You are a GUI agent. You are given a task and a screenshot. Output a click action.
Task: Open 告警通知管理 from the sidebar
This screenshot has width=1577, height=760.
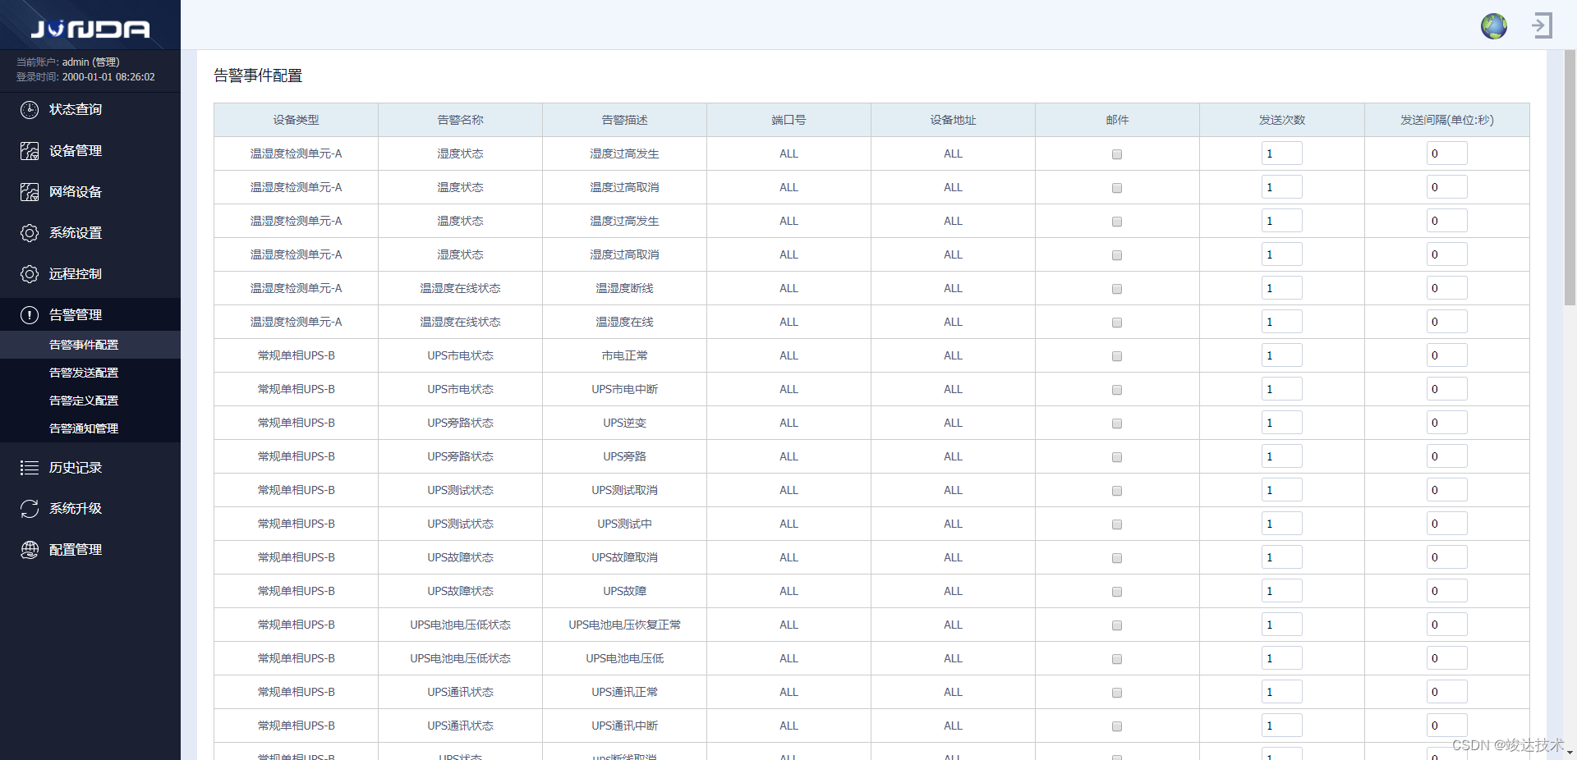pos(90,428)
